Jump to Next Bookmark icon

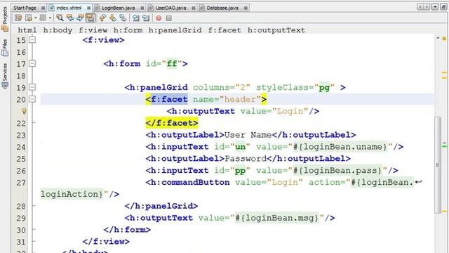click(x=113, y=18)
